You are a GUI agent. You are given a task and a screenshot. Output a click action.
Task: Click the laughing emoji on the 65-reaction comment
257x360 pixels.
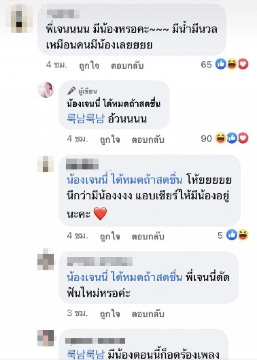click(x=232, y=64)
